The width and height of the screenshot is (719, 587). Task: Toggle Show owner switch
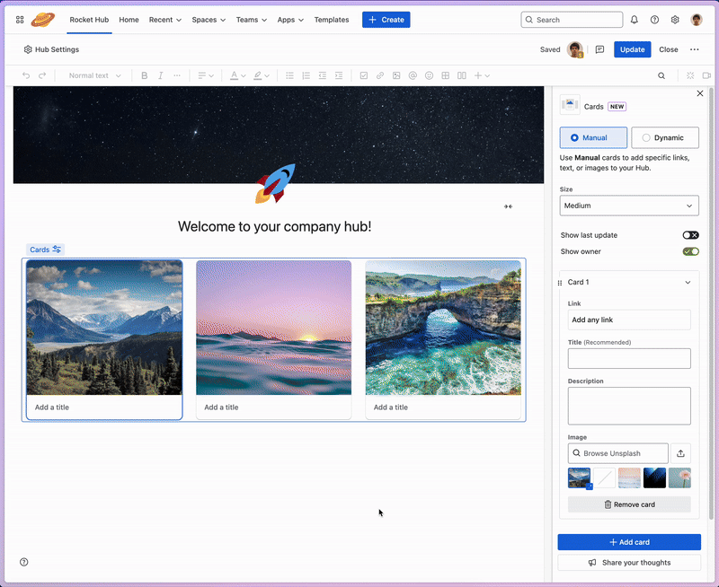point(690,251)
